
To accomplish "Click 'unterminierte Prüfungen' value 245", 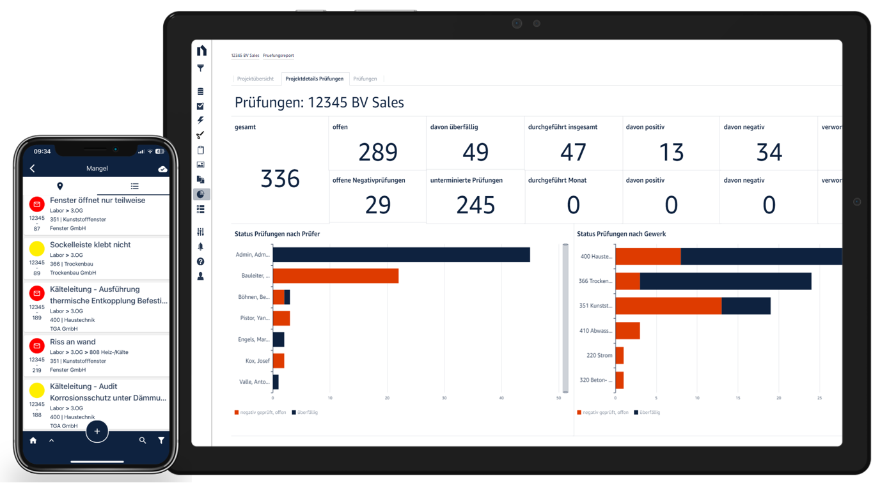I will (476, 205).
